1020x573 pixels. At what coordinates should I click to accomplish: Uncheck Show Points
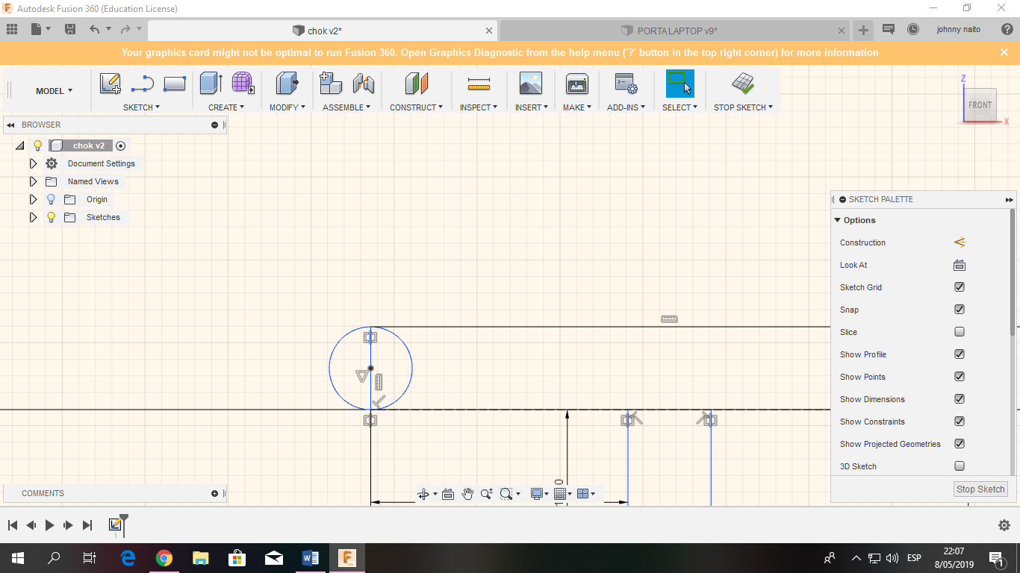[x=960, y=377]
